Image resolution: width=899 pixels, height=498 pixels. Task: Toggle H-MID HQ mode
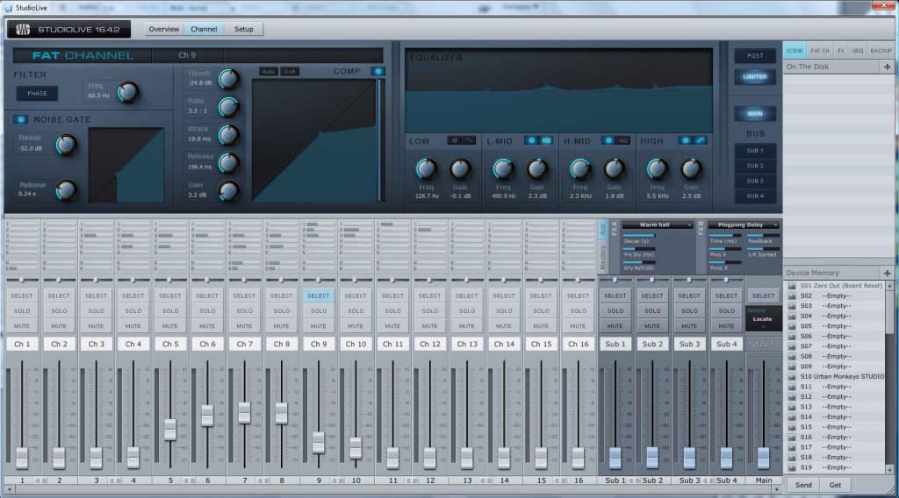(x=623, y=140)
